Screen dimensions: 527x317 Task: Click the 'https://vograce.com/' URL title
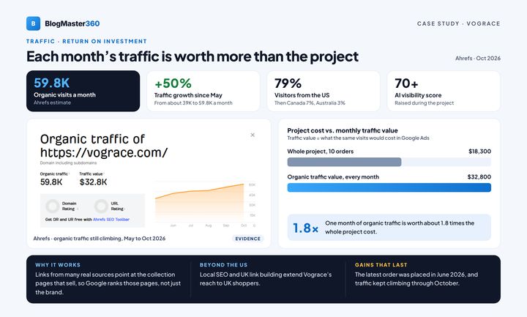[x=104, y=152]
